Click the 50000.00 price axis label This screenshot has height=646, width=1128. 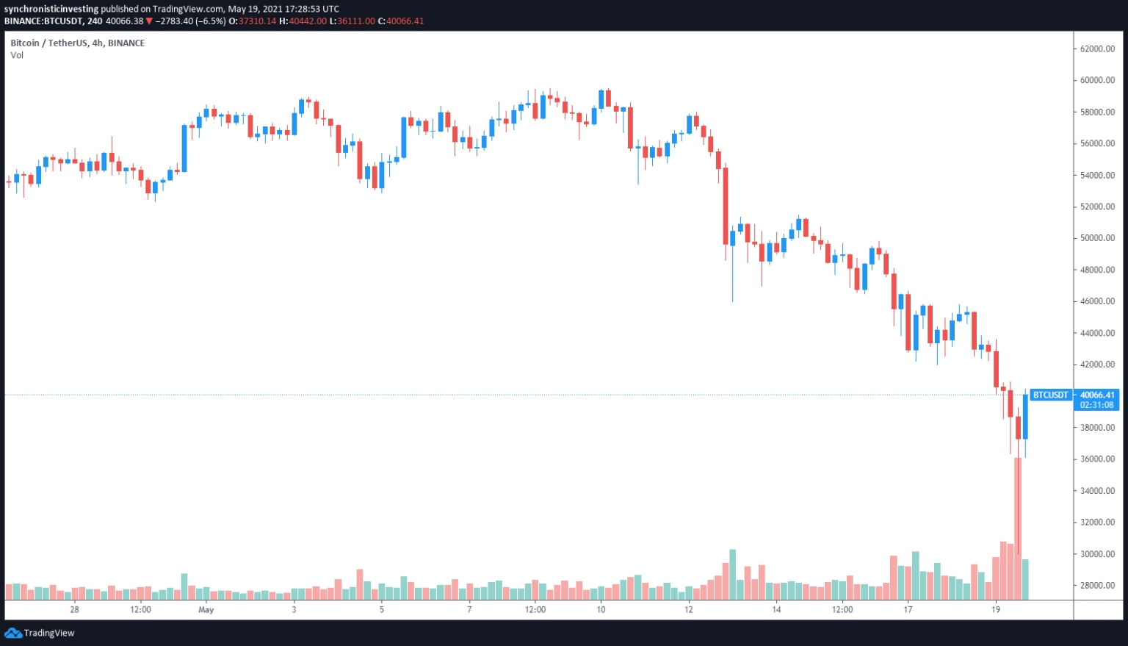(x=1097, y=238)
